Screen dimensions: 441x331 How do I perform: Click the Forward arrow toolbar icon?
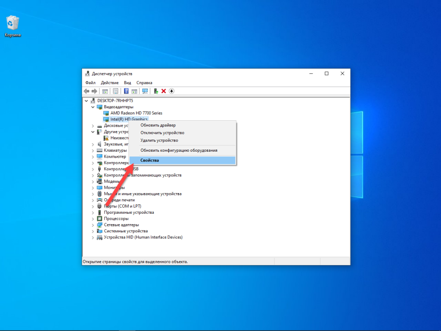click(94, 91)
